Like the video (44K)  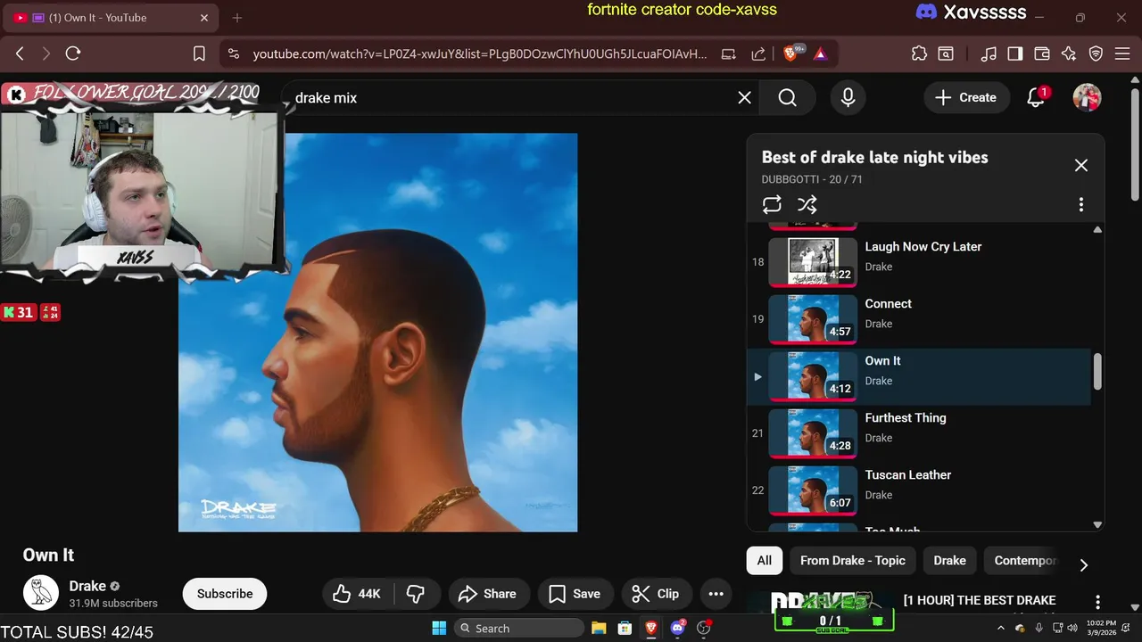pos(356,594)
